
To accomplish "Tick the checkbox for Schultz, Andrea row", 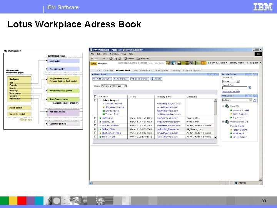I will point(95,126).
